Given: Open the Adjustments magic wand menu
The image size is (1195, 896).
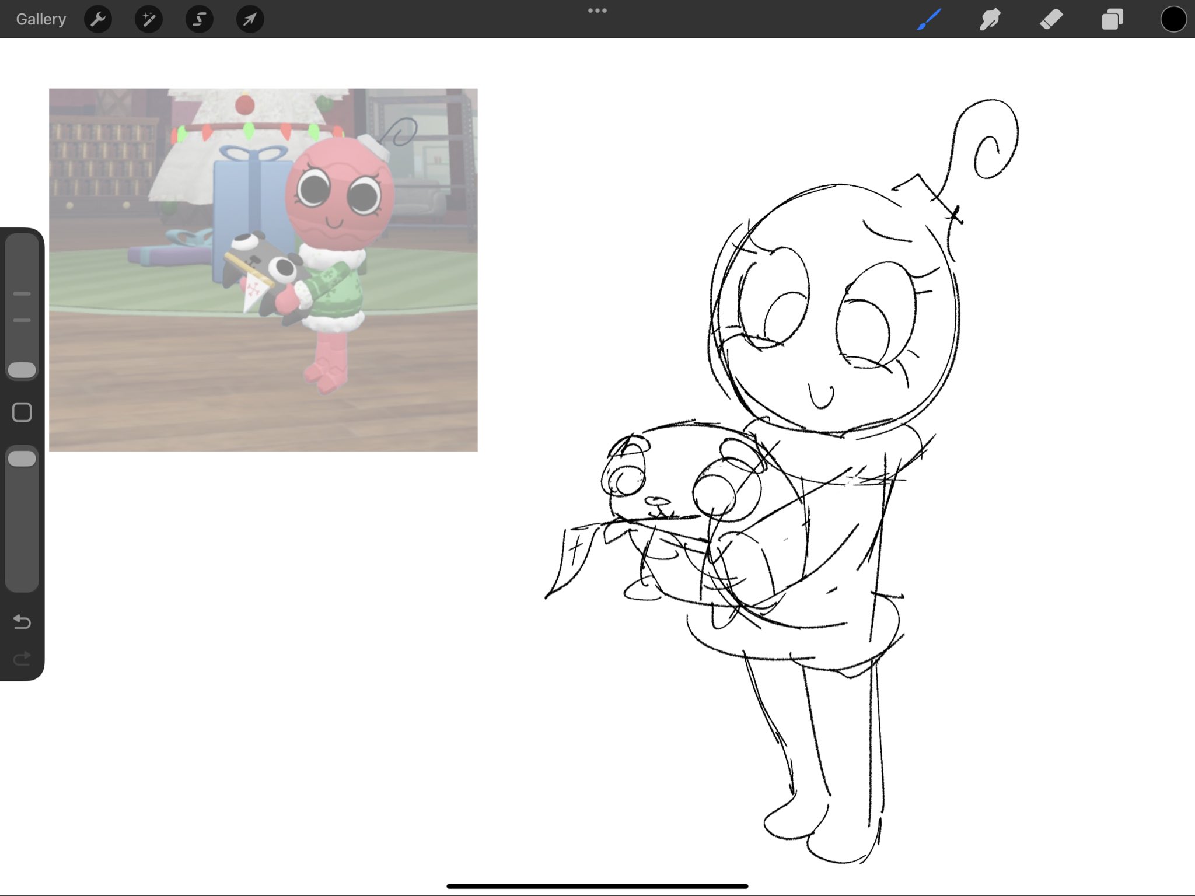Looking at the screenshot, I should tap(149, 19).
